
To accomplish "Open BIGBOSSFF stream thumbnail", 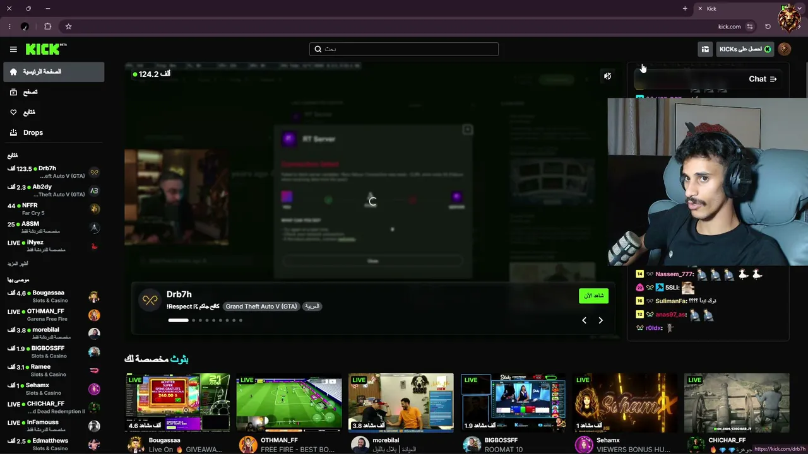I will coord(513,402).
